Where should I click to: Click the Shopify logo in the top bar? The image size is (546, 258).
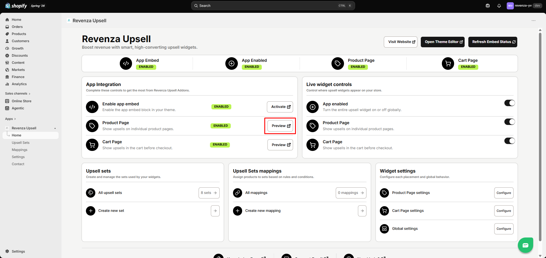pos(16,6)
